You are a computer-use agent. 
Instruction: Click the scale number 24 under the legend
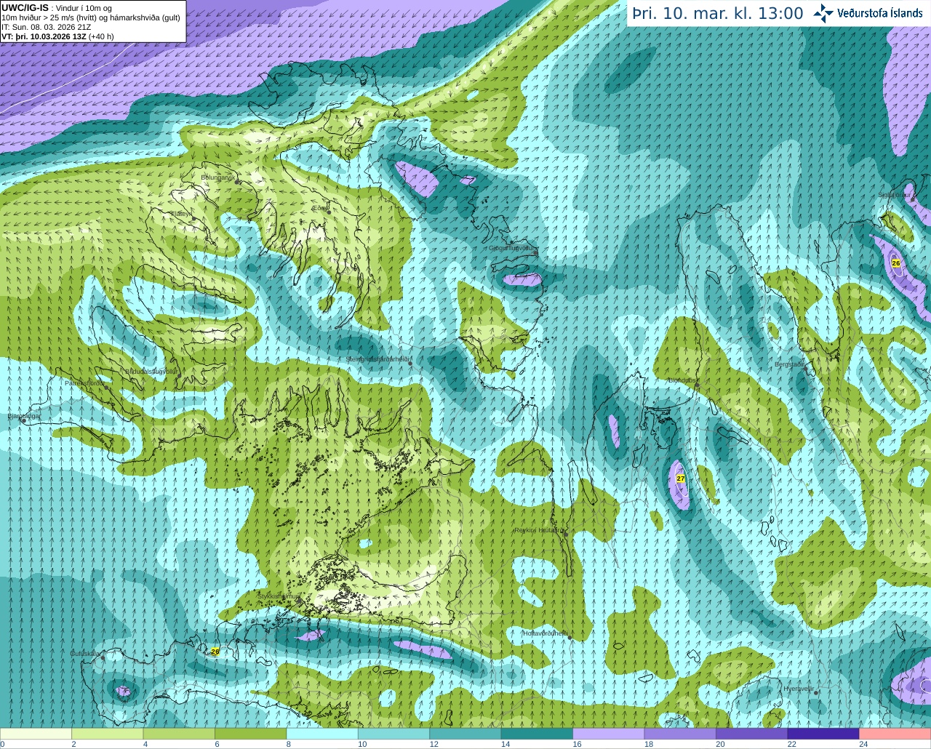[863, 744]
